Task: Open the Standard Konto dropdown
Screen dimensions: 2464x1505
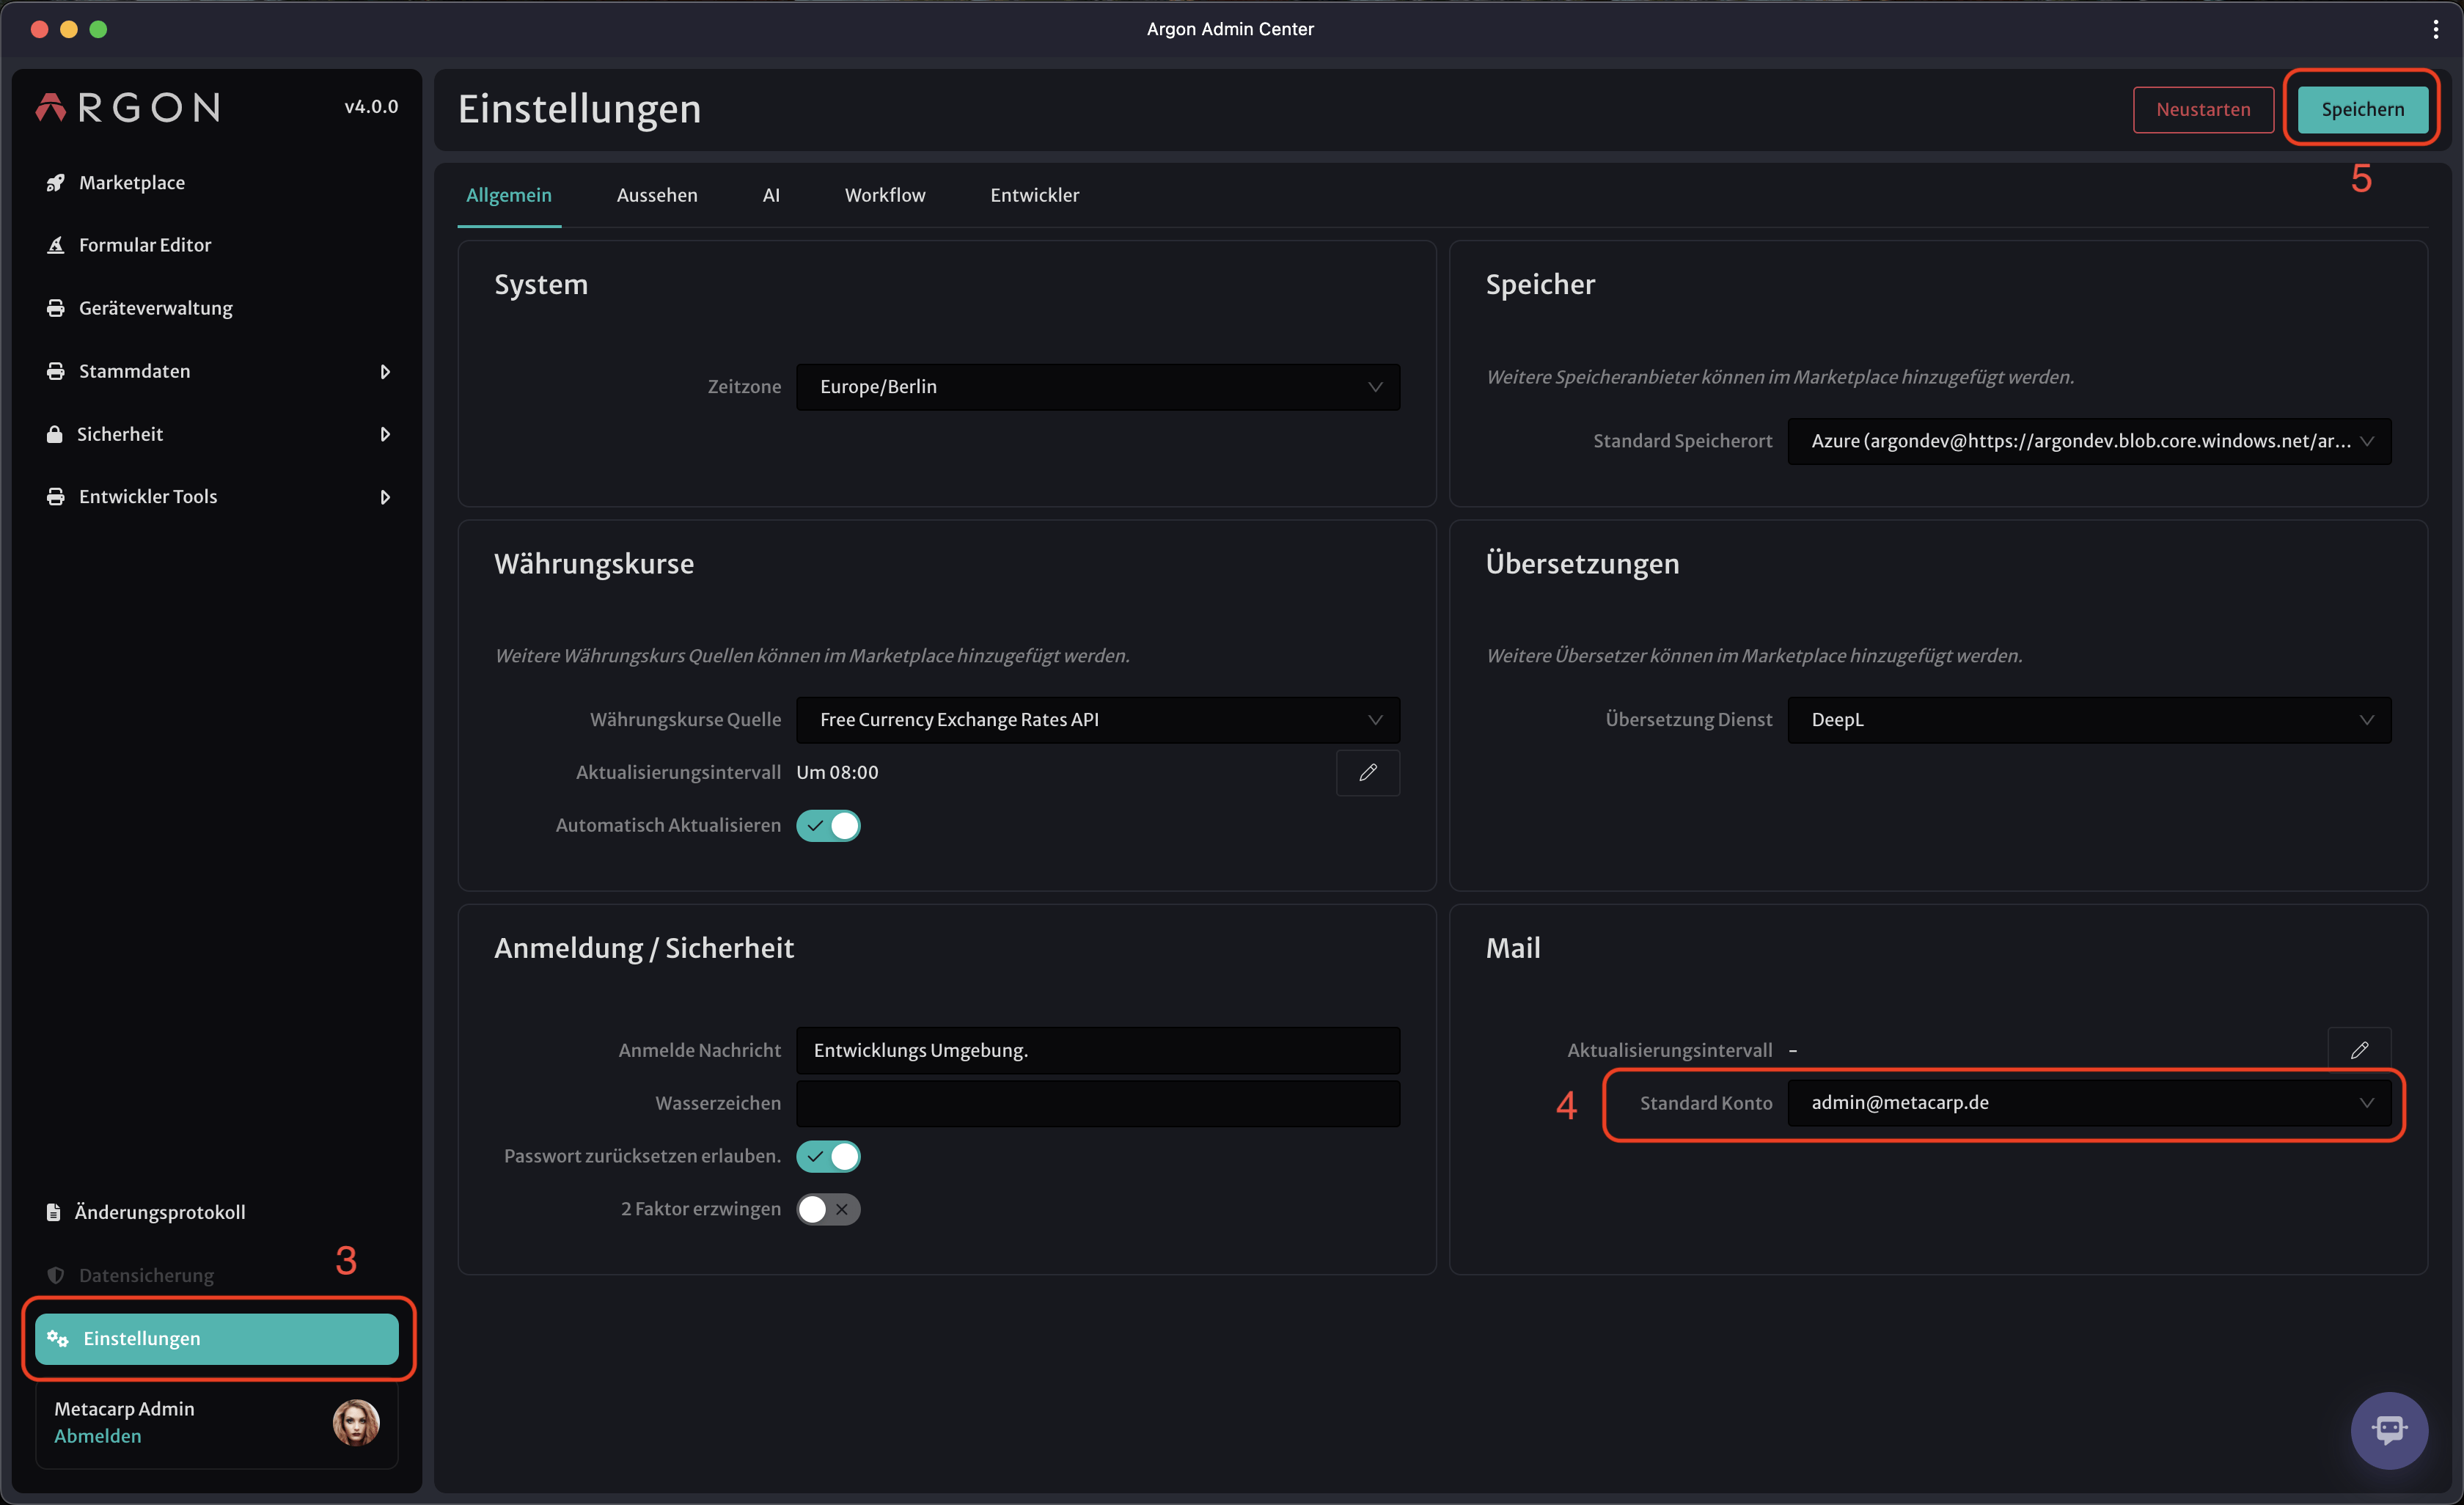Action: pyautogui.click(x=2090, y=1103)
